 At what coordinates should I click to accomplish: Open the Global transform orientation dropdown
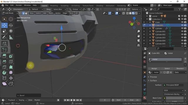click(75, 9)
